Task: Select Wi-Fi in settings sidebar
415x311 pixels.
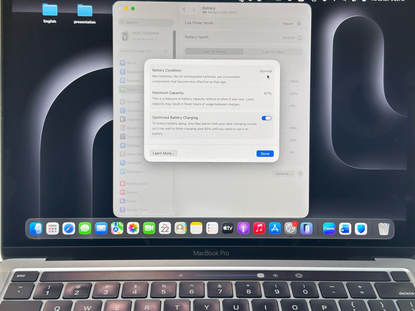Action: click(131, 63)
